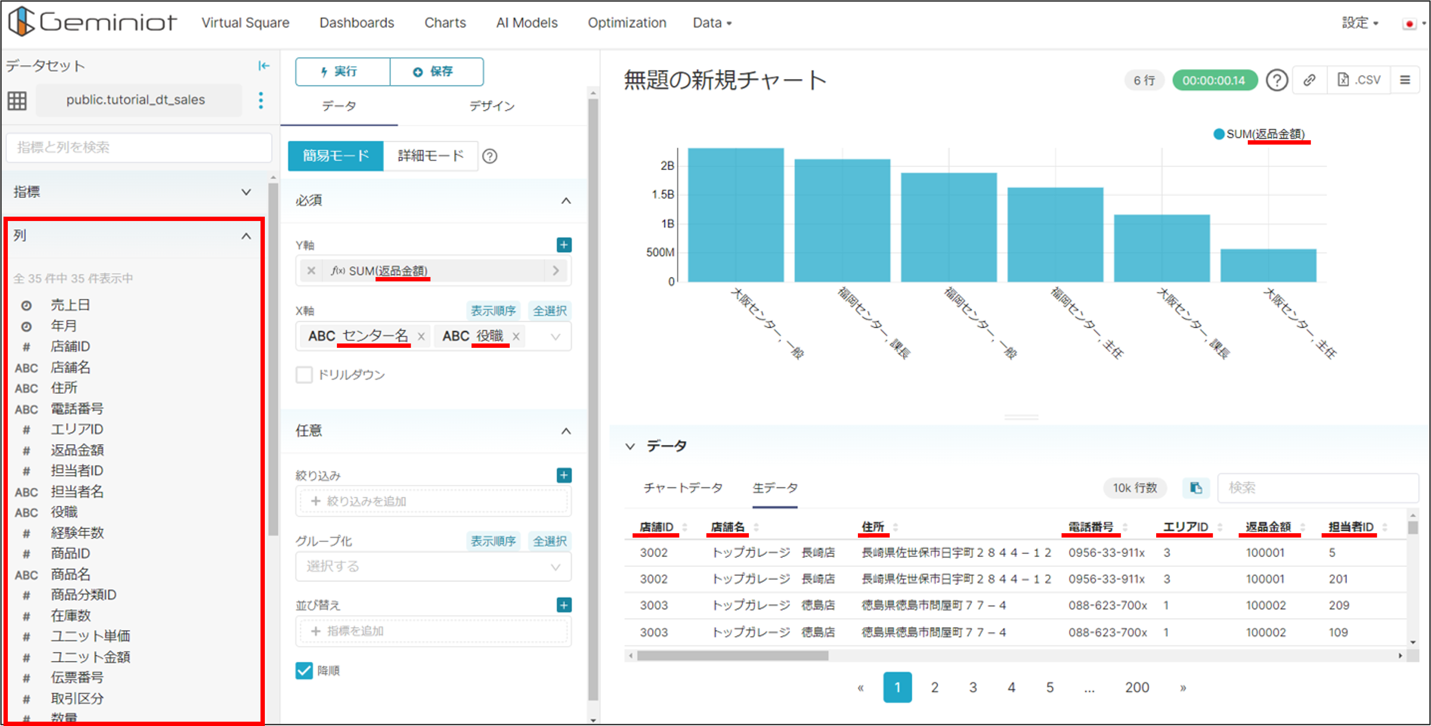Click the config panel vertical scrollbar

tap(594, 400)
